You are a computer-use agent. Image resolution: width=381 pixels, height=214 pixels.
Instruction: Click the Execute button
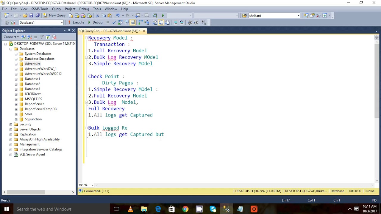coord(76,22)
